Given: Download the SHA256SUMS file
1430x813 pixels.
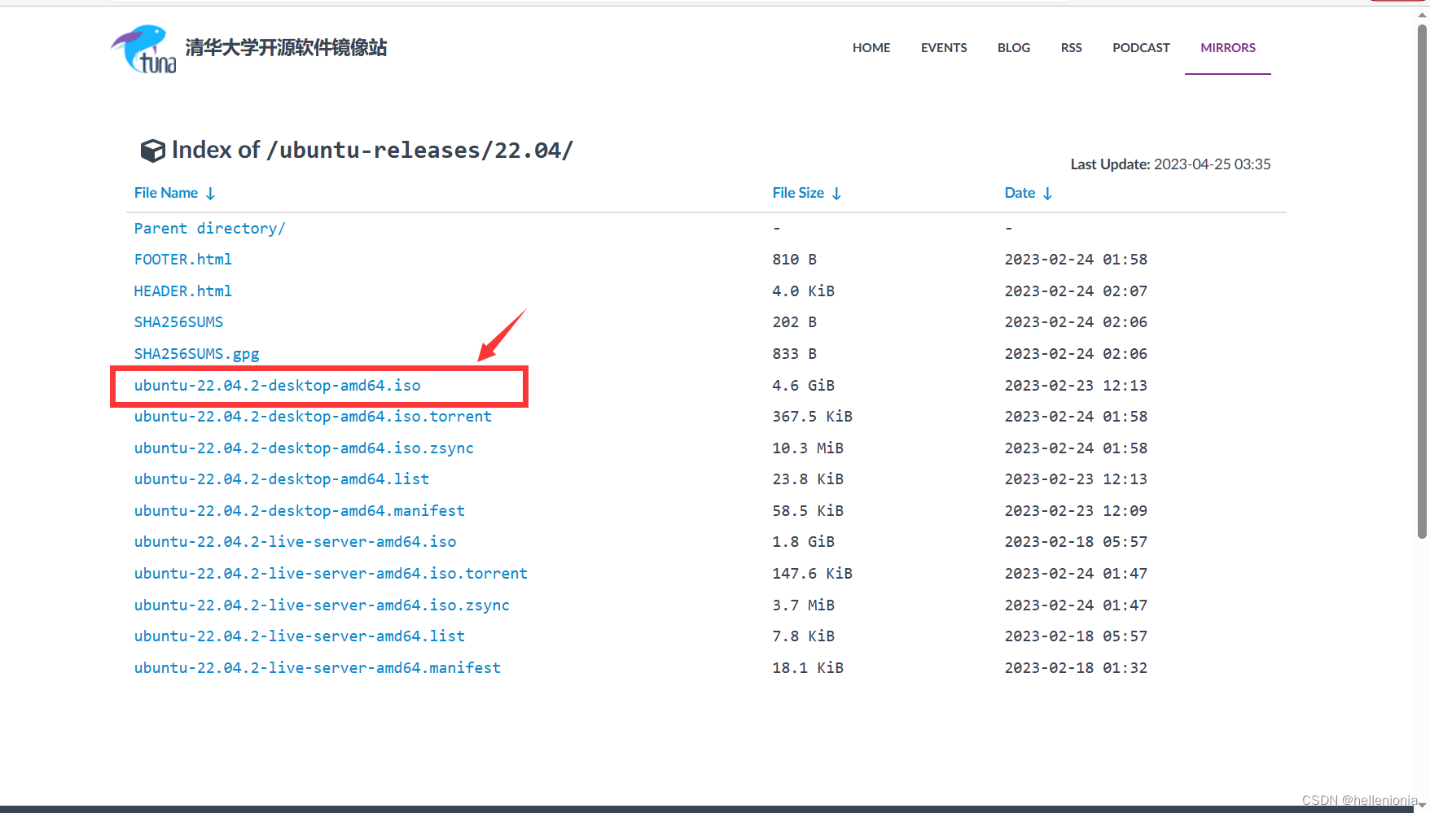Looking at the screenshot, I should coord(178,322).
